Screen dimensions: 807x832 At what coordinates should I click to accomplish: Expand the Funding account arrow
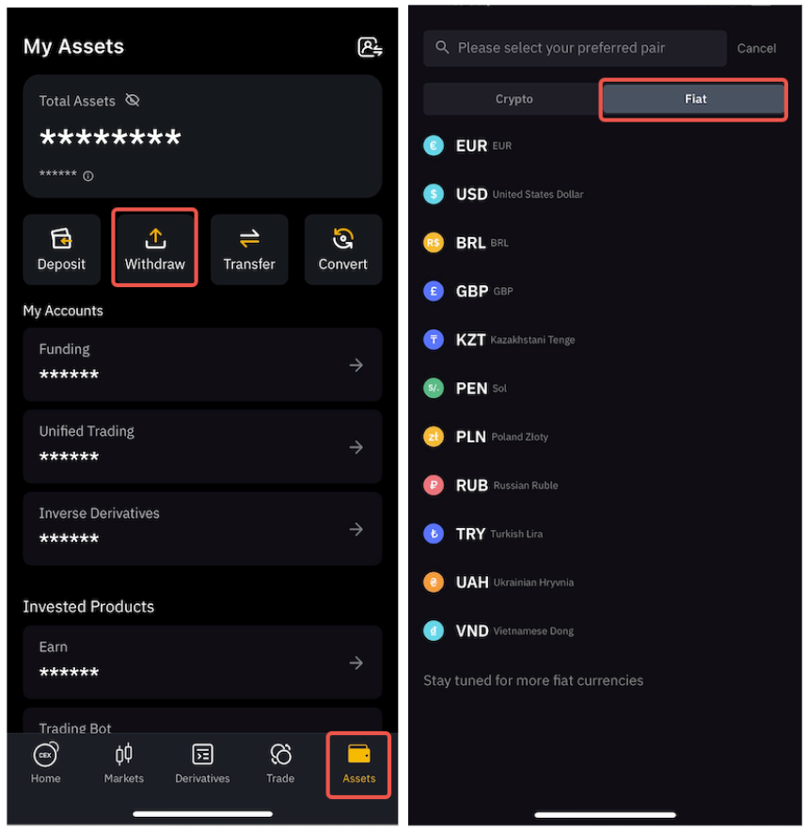(356, 365)
